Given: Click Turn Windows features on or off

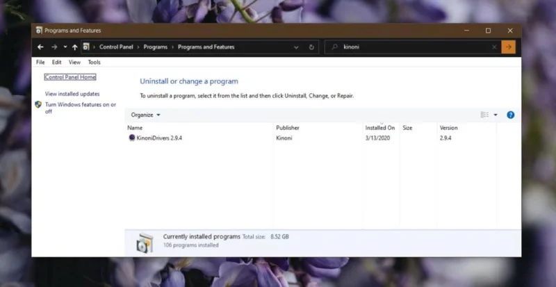Looking at the screenshot, I should click(x=81, y=108).
